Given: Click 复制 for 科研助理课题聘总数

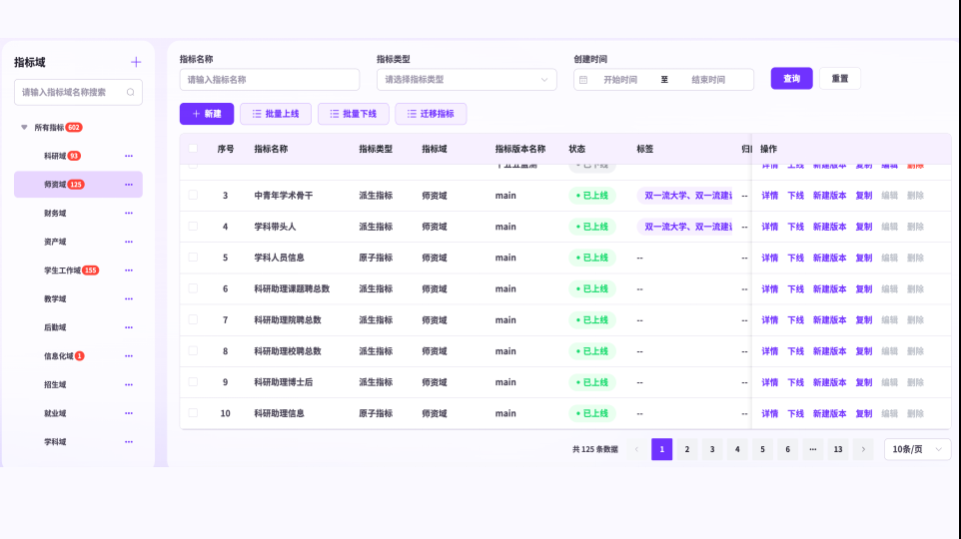Looking at the screenshot, I should (x=863, y=288).
